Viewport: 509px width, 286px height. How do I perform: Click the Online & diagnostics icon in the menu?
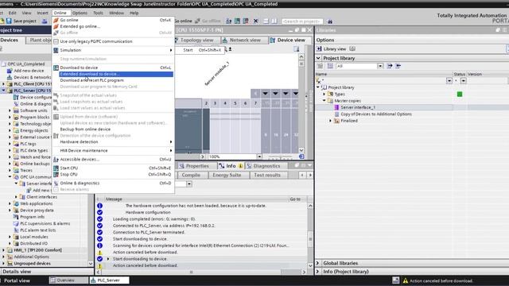pos(56,184)
